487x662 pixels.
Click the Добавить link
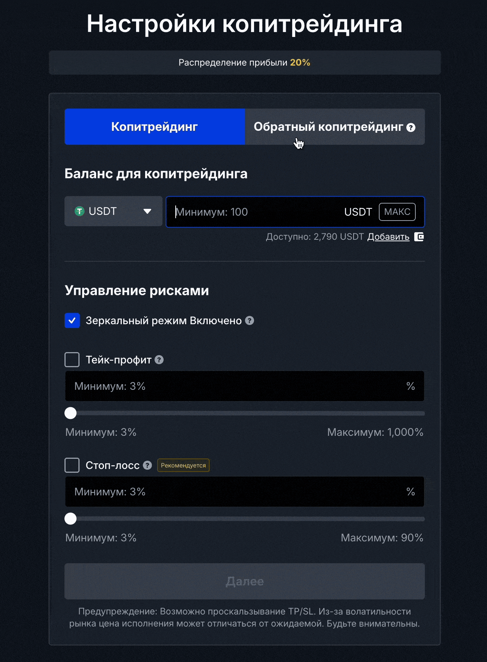(x=388, y=237)
